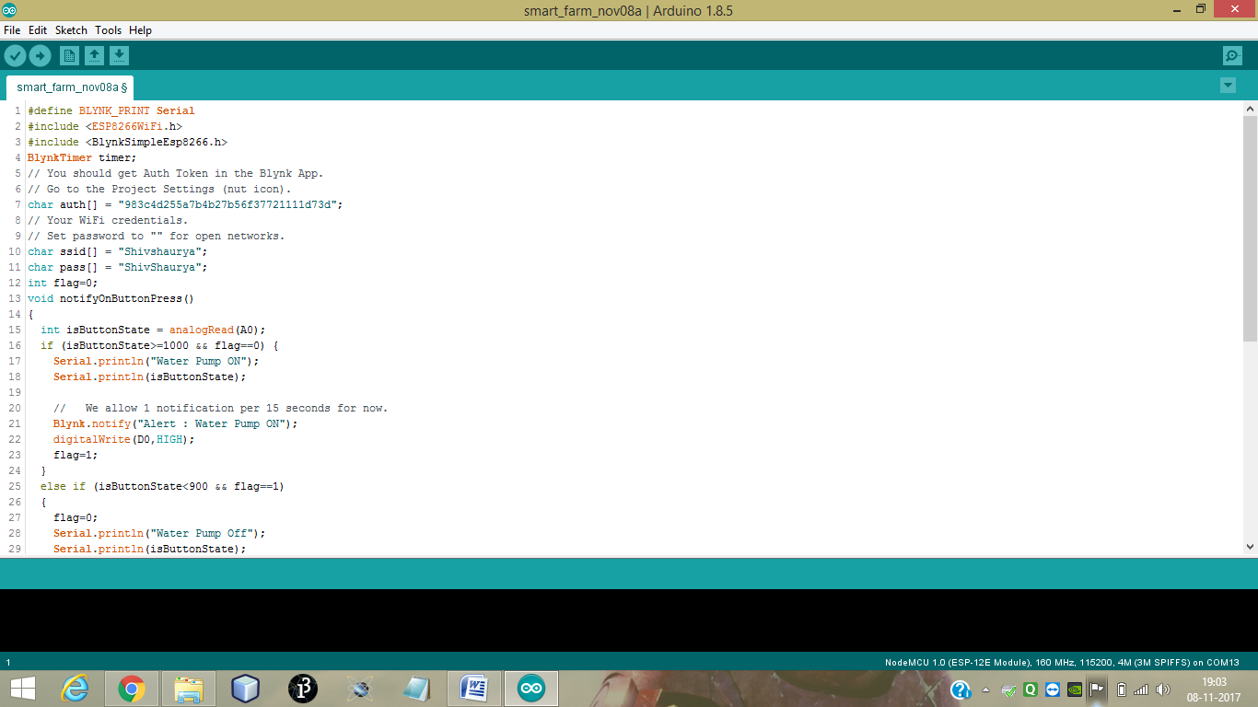The image size is (1258, 707).
Task: Click the Windows Start button
Action: [22, 689]
